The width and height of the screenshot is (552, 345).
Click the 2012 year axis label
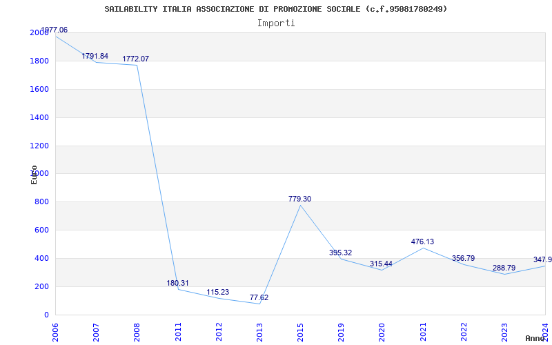coord(219,333)
